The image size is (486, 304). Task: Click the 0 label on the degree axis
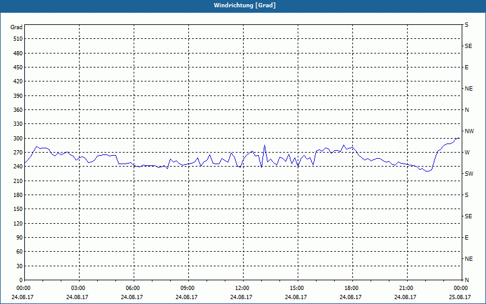[x=21, y=280]
